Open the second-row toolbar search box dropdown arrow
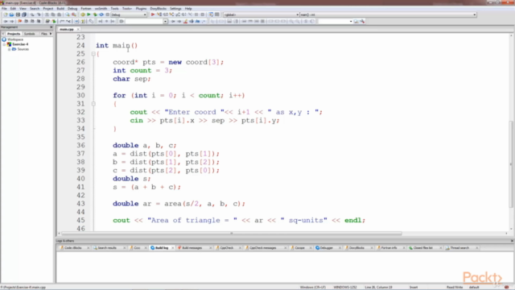 point(165,22)
